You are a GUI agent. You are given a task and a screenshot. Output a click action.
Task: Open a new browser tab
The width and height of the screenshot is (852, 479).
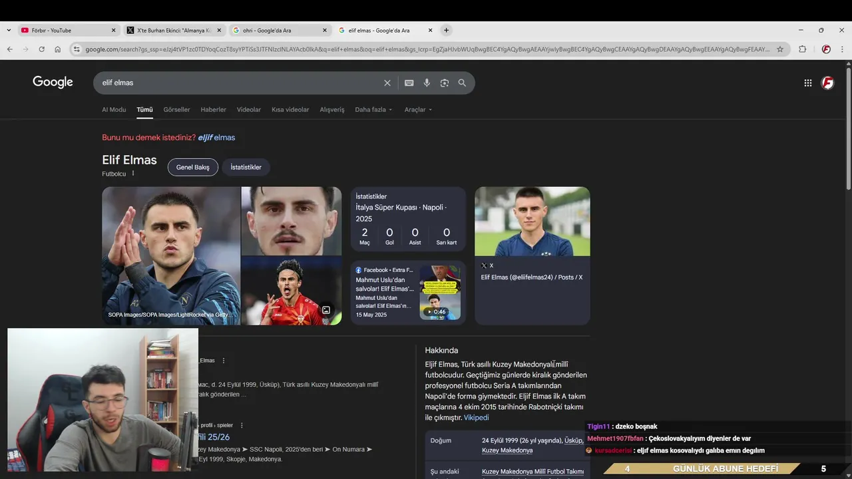coord(447,30)
